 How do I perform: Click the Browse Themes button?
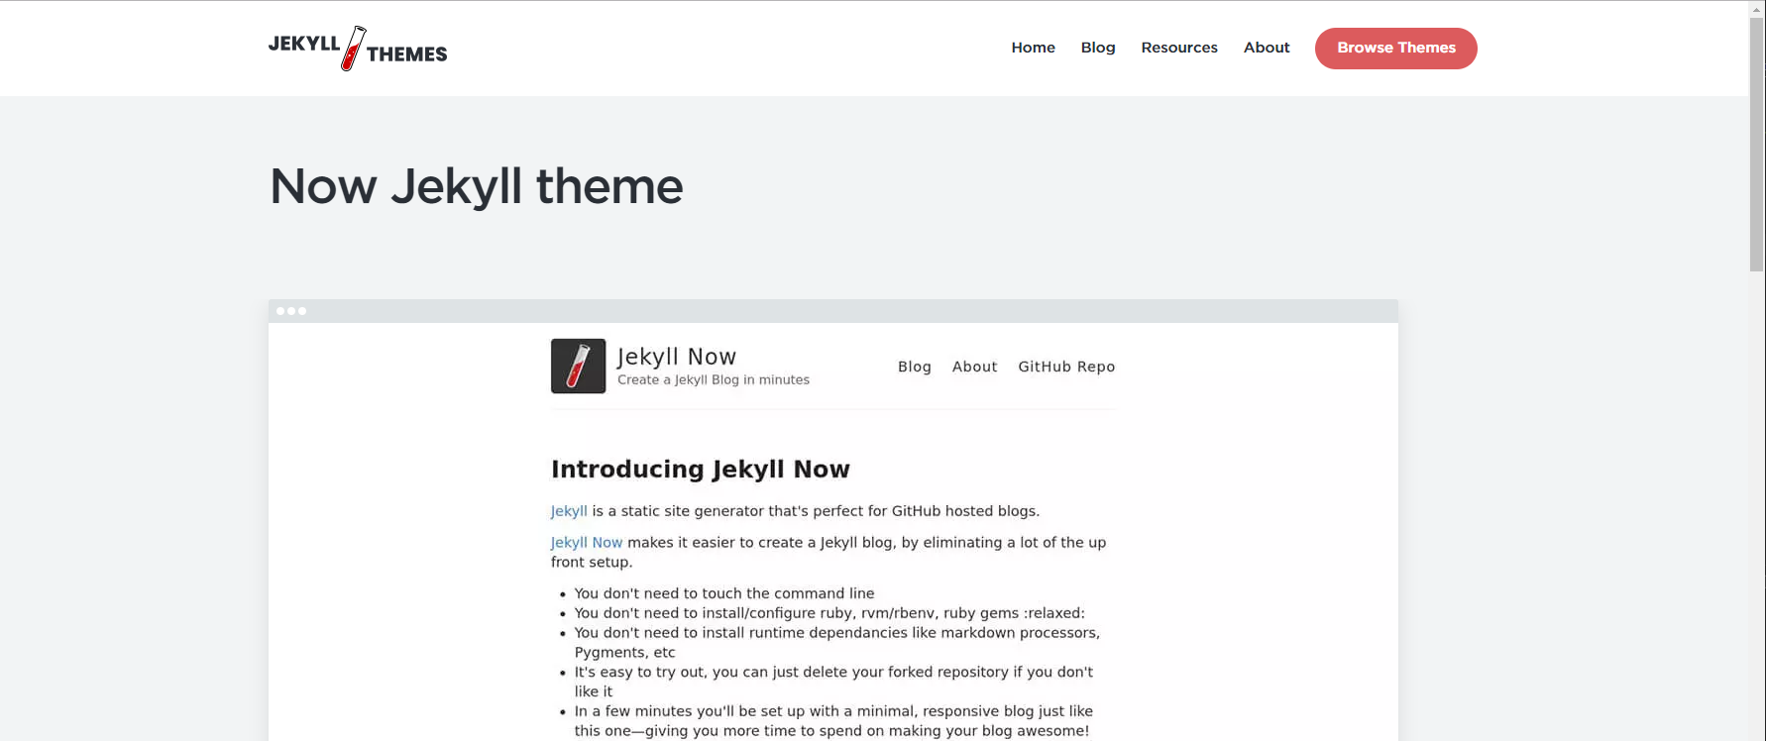click(x=1396, y=49)
